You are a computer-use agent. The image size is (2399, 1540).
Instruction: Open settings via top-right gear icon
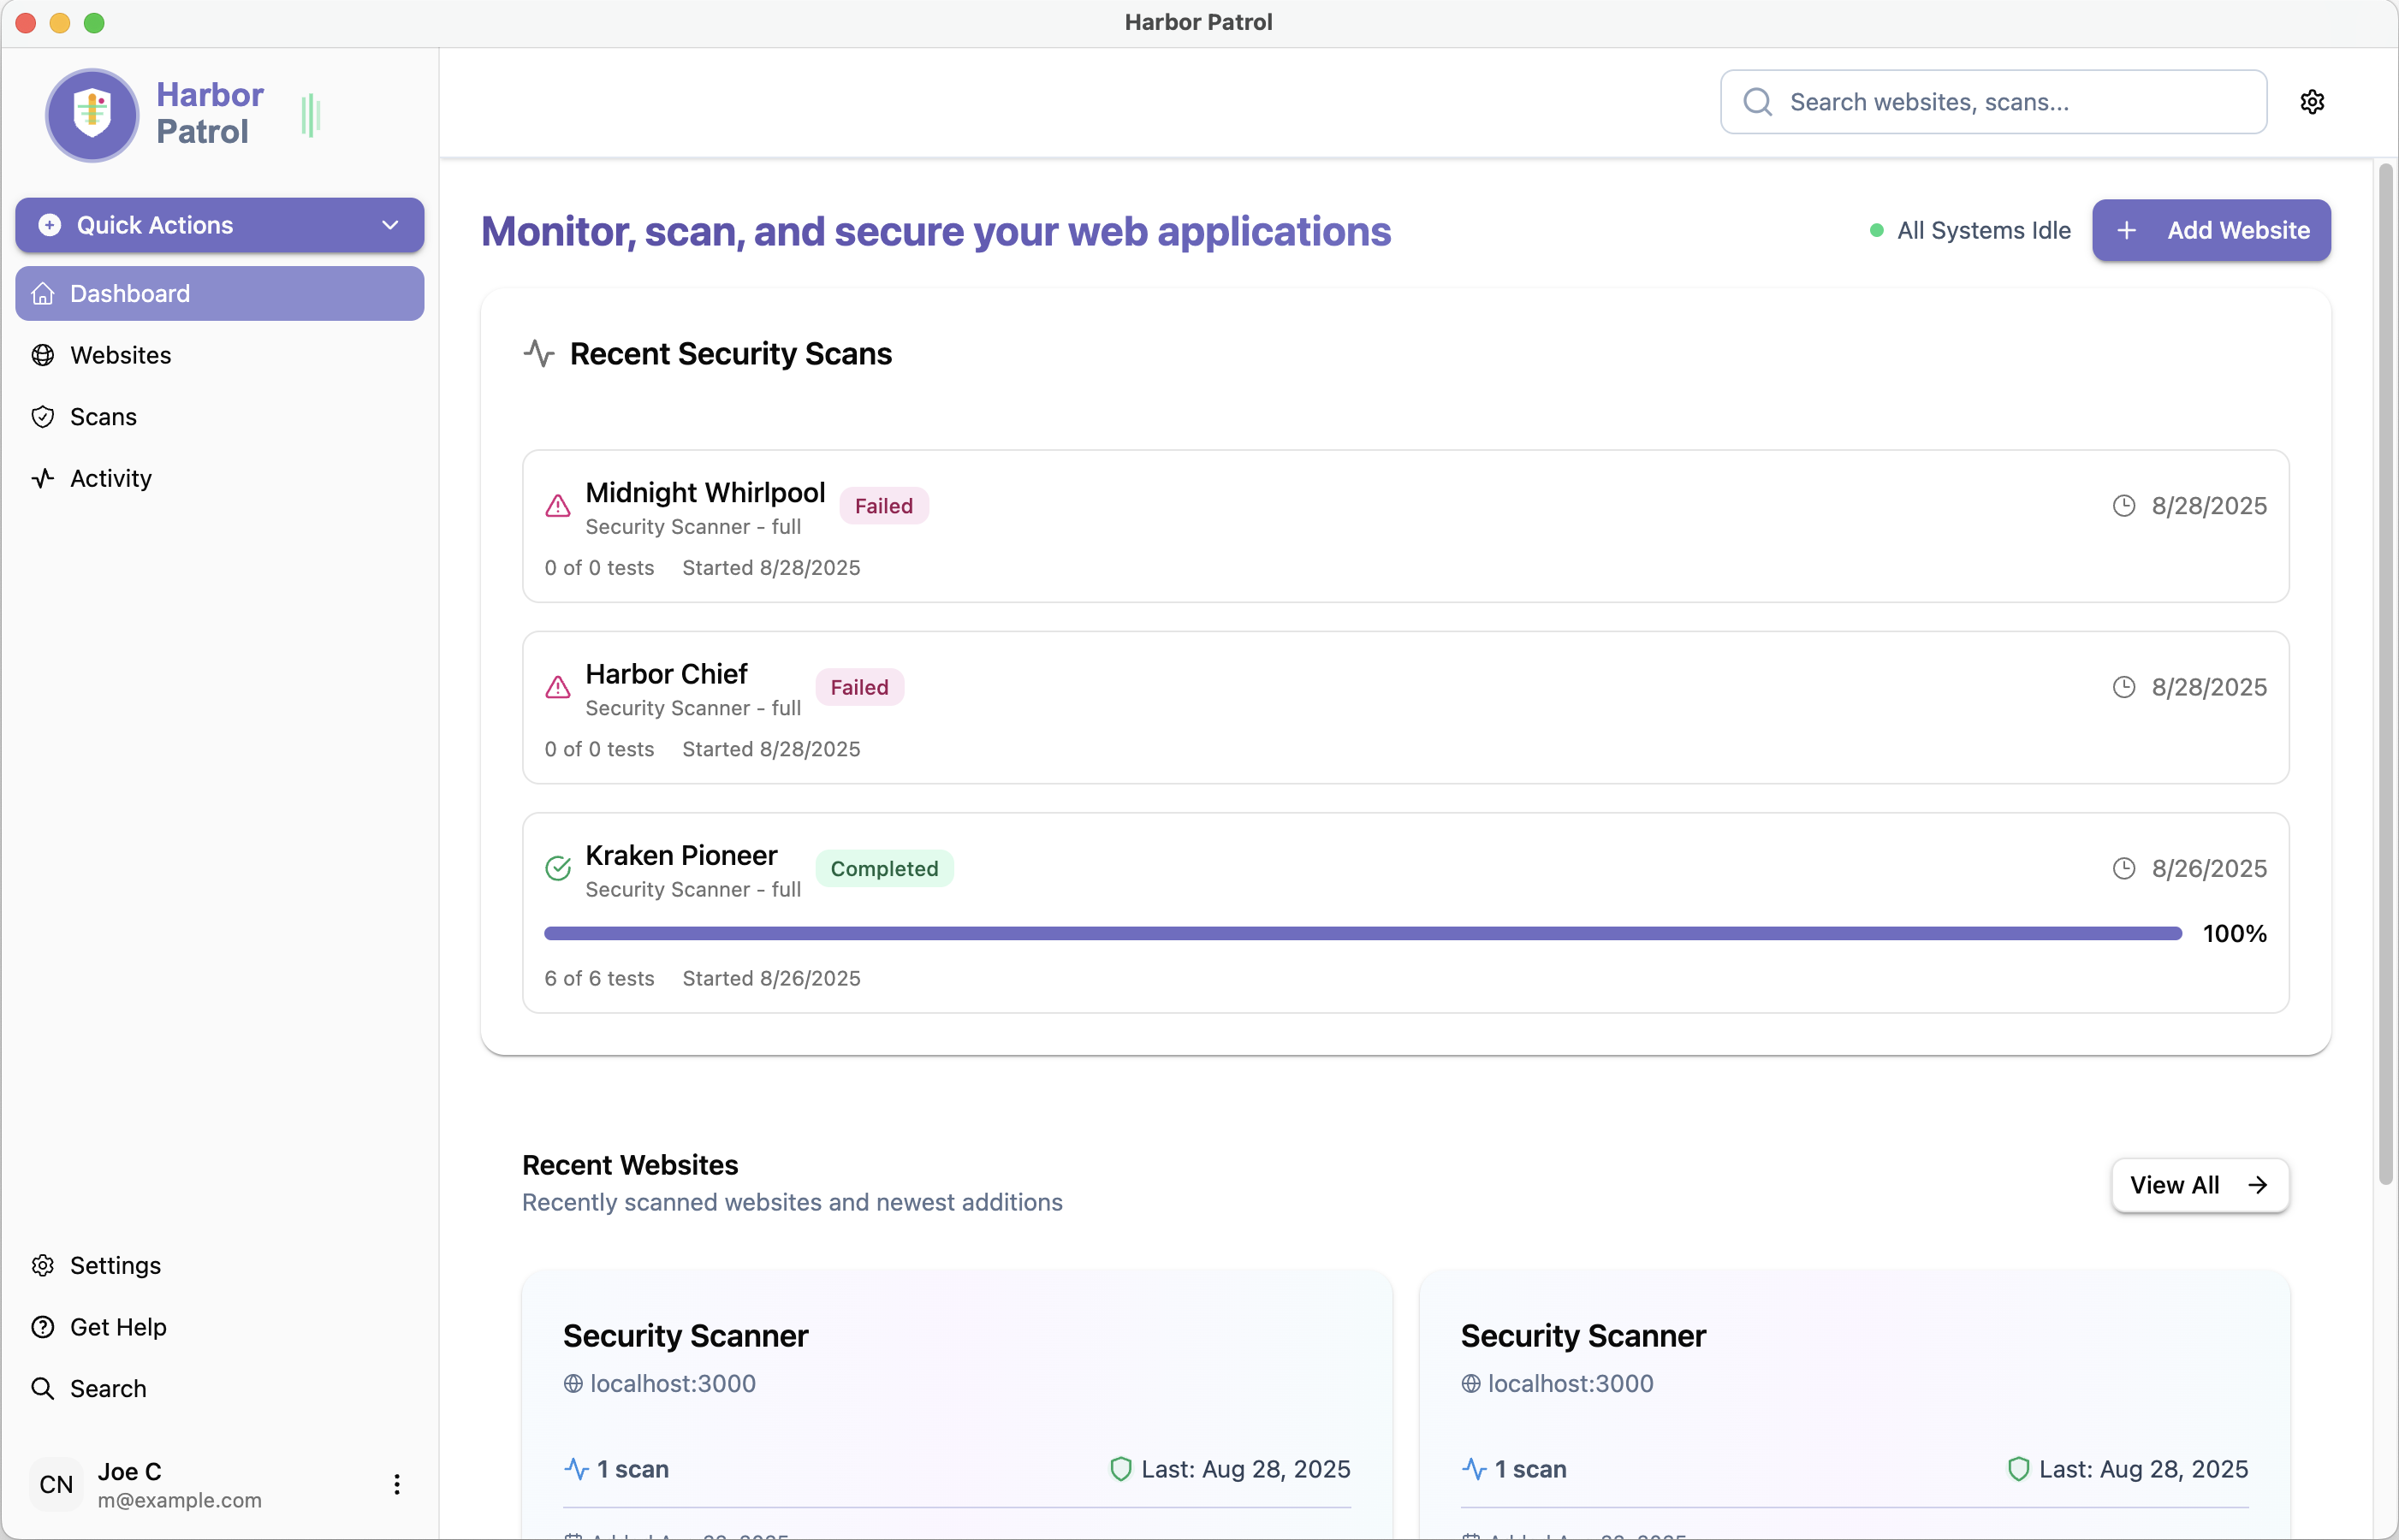click(x=2312, y=102)
